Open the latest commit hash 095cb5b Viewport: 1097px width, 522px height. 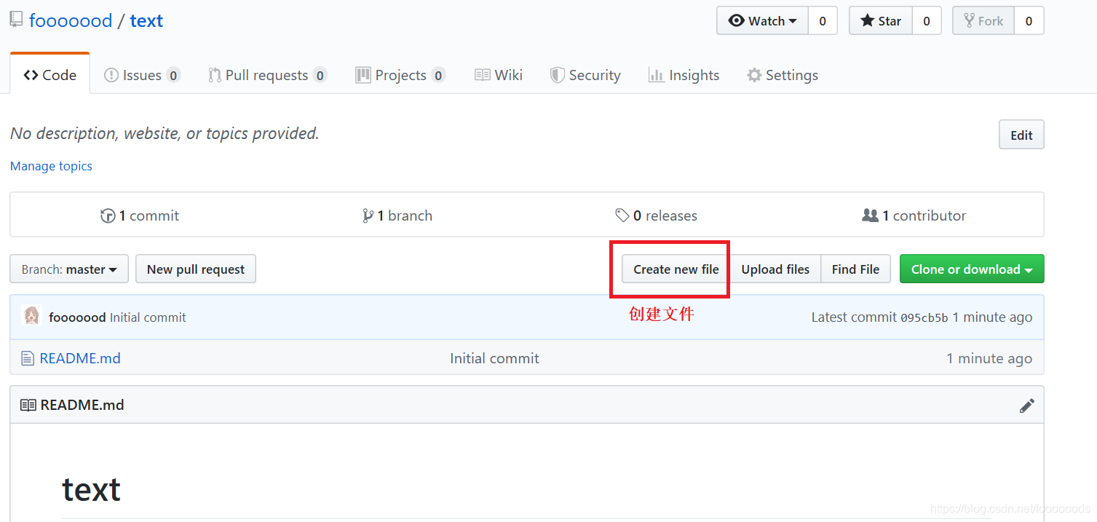924,317
